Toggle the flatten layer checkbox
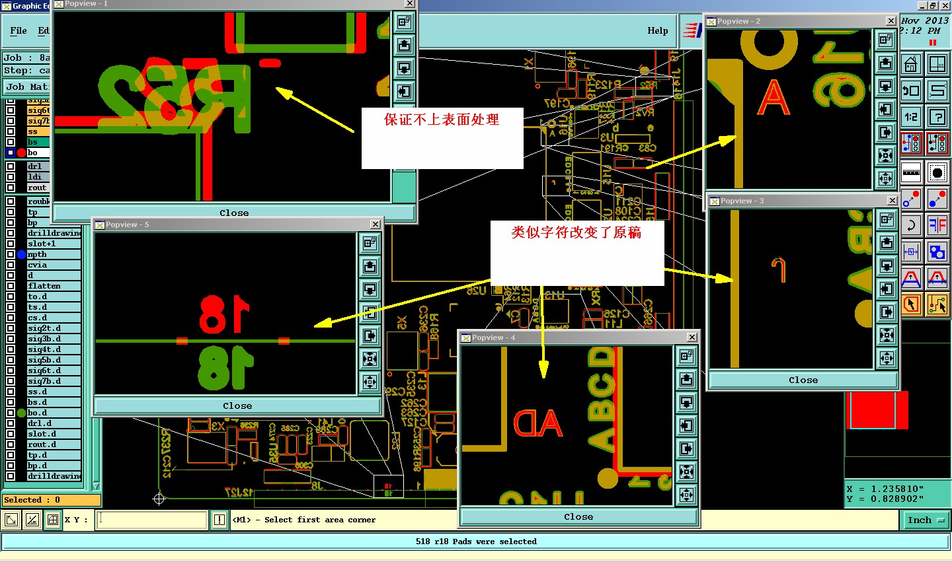 click(x=11, y=286)
